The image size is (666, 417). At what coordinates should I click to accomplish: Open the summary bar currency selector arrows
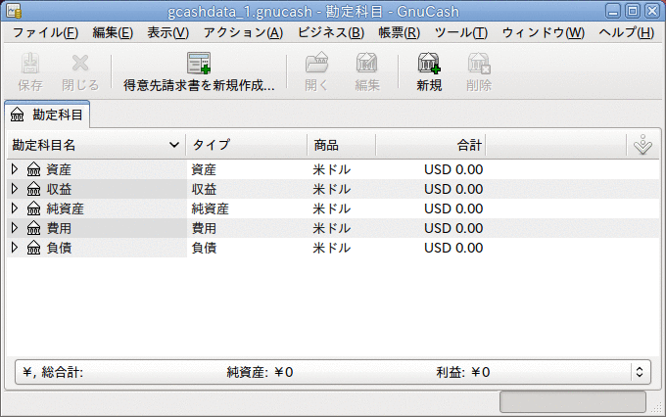click(640, 372)
